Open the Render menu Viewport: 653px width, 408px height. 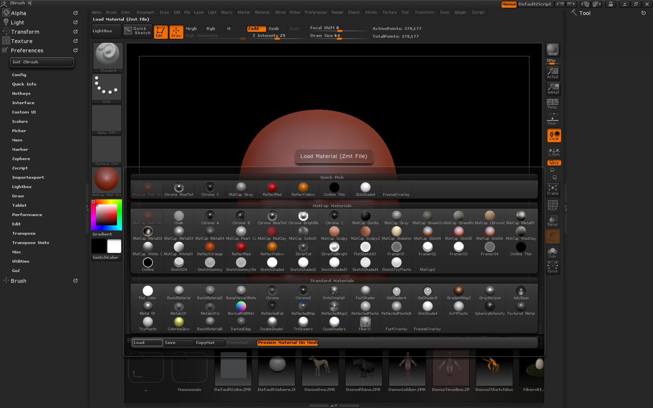337,12
